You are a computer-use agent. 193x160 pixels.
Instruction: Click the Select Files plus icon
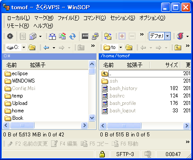122,36
